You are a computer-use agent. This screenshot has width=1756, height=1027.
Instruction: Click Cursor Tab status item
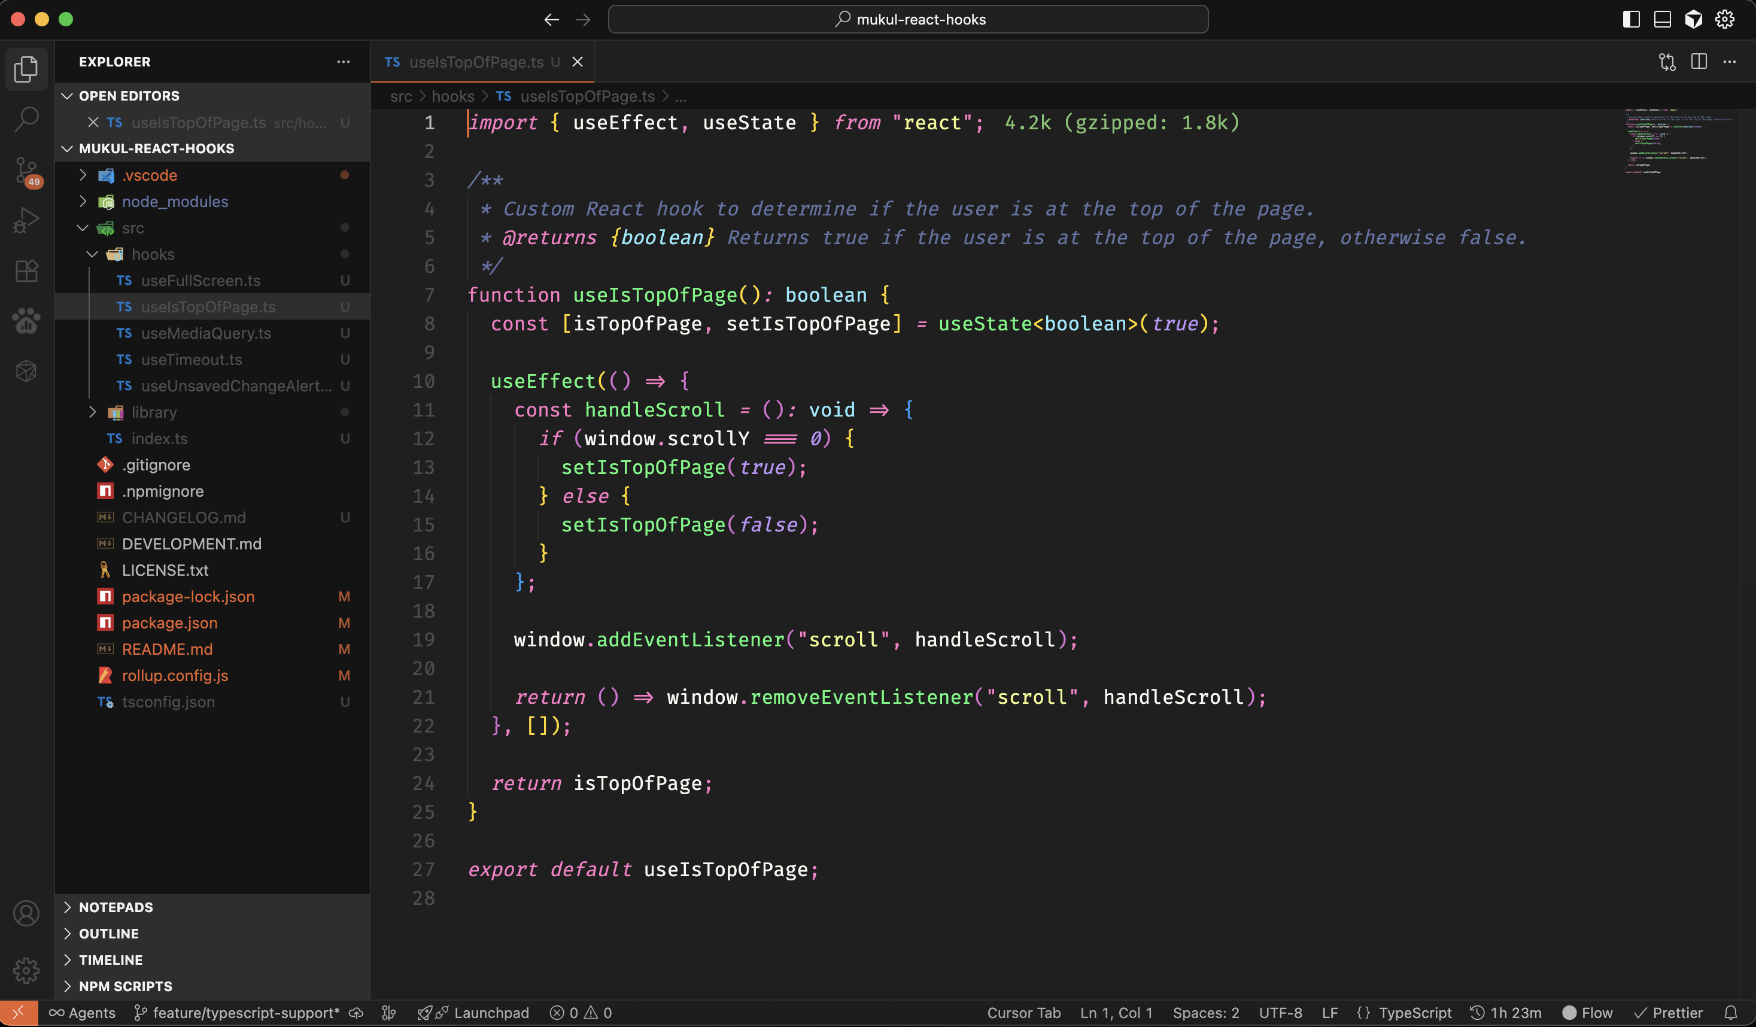click(1023, 1013)
